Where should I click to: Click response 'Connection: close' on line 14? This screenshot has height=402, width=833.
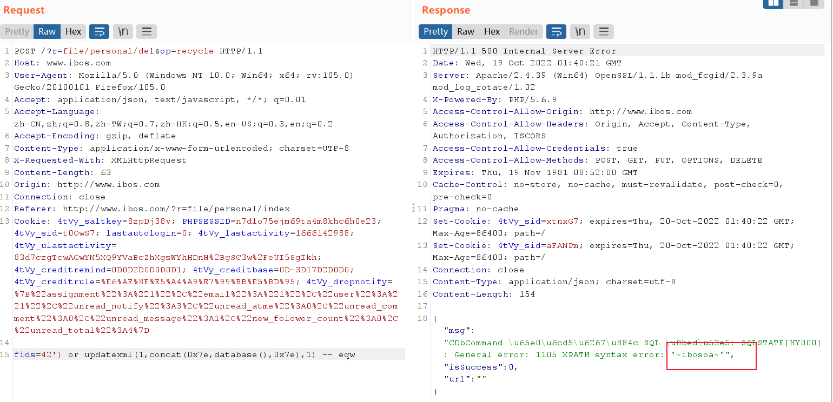click(478, 270)
